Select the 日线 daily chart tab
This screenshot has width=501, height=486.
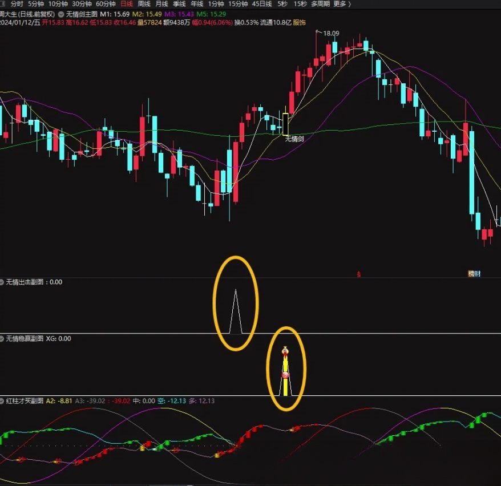(126, 4)
